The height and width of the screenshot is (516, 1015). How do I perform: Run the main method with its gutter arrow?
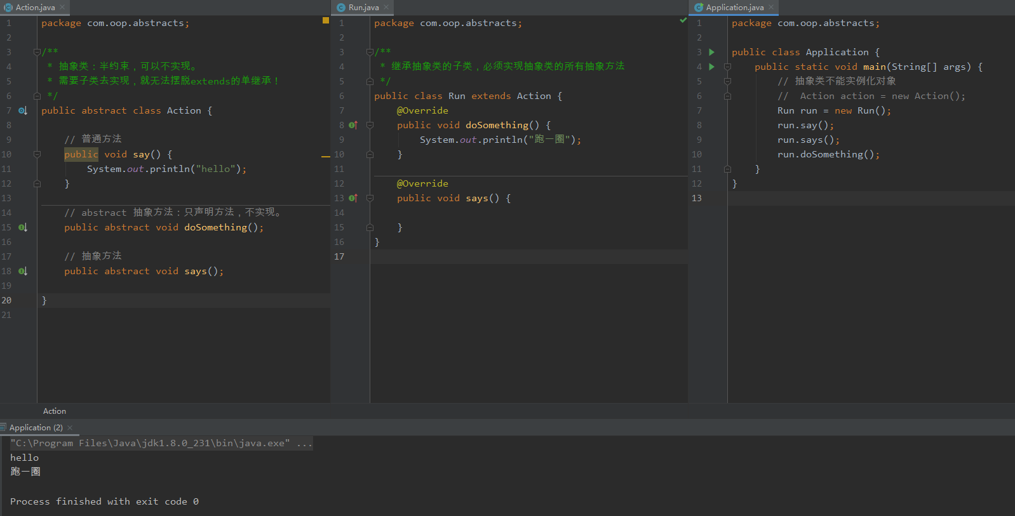click(x=712, y=67)
